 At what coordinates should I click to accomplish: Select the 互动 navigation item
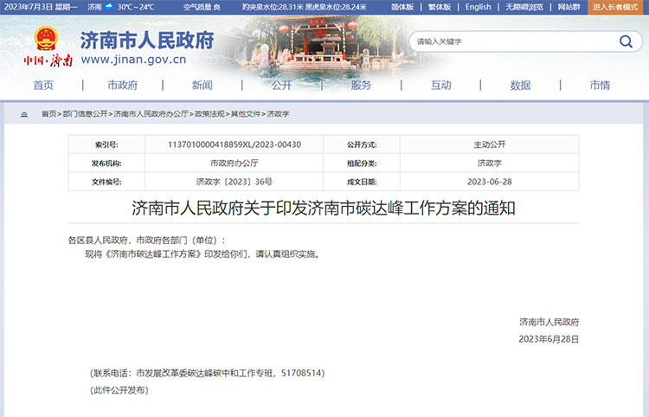[440, 85]
